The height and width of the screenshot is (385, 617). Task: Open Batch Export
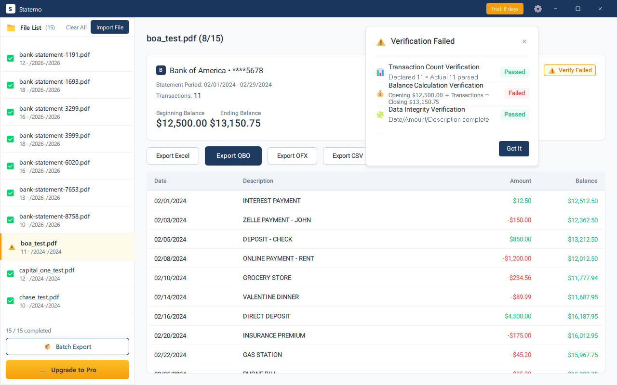[x=67, y=346]
